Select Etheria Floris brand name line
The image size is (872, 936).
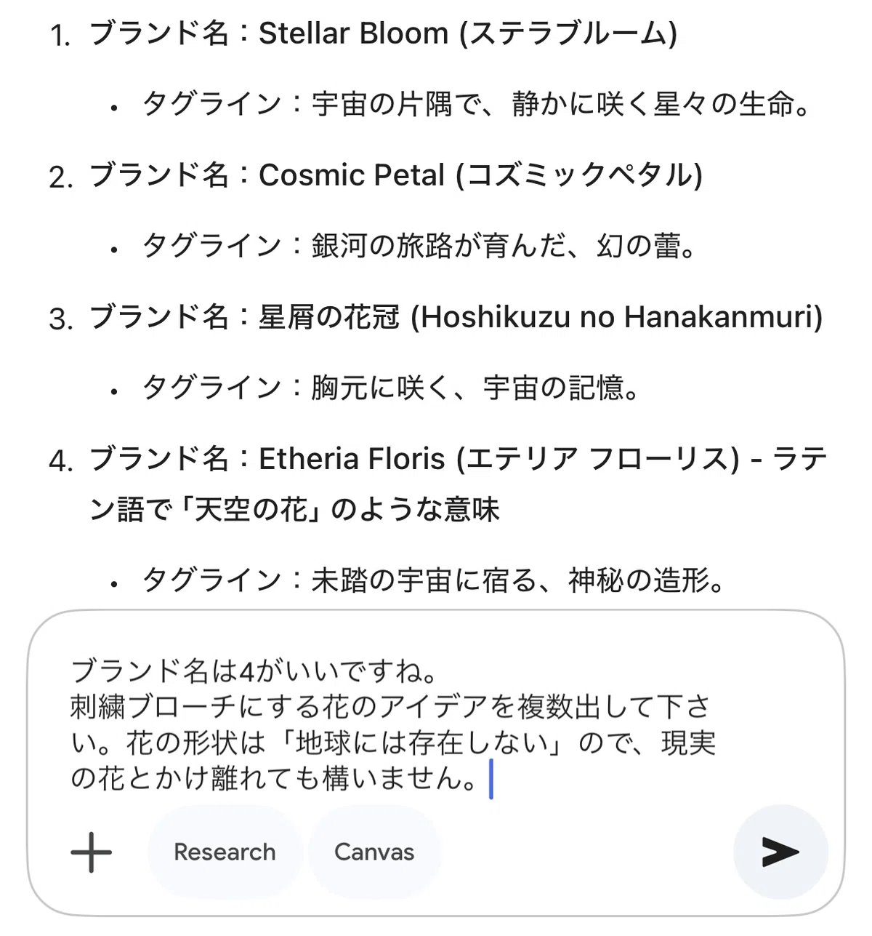pyautogui.click(x=458, y=484)
